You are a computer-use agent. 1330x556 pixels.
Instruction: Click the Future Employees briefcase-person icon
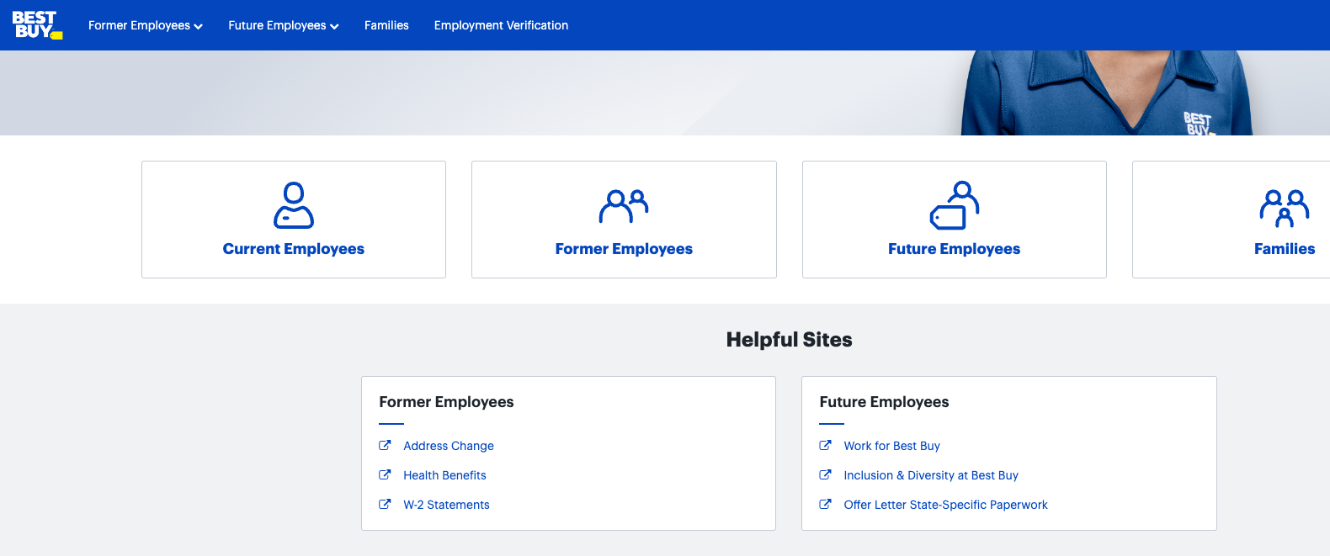click(x=955, y=205)
